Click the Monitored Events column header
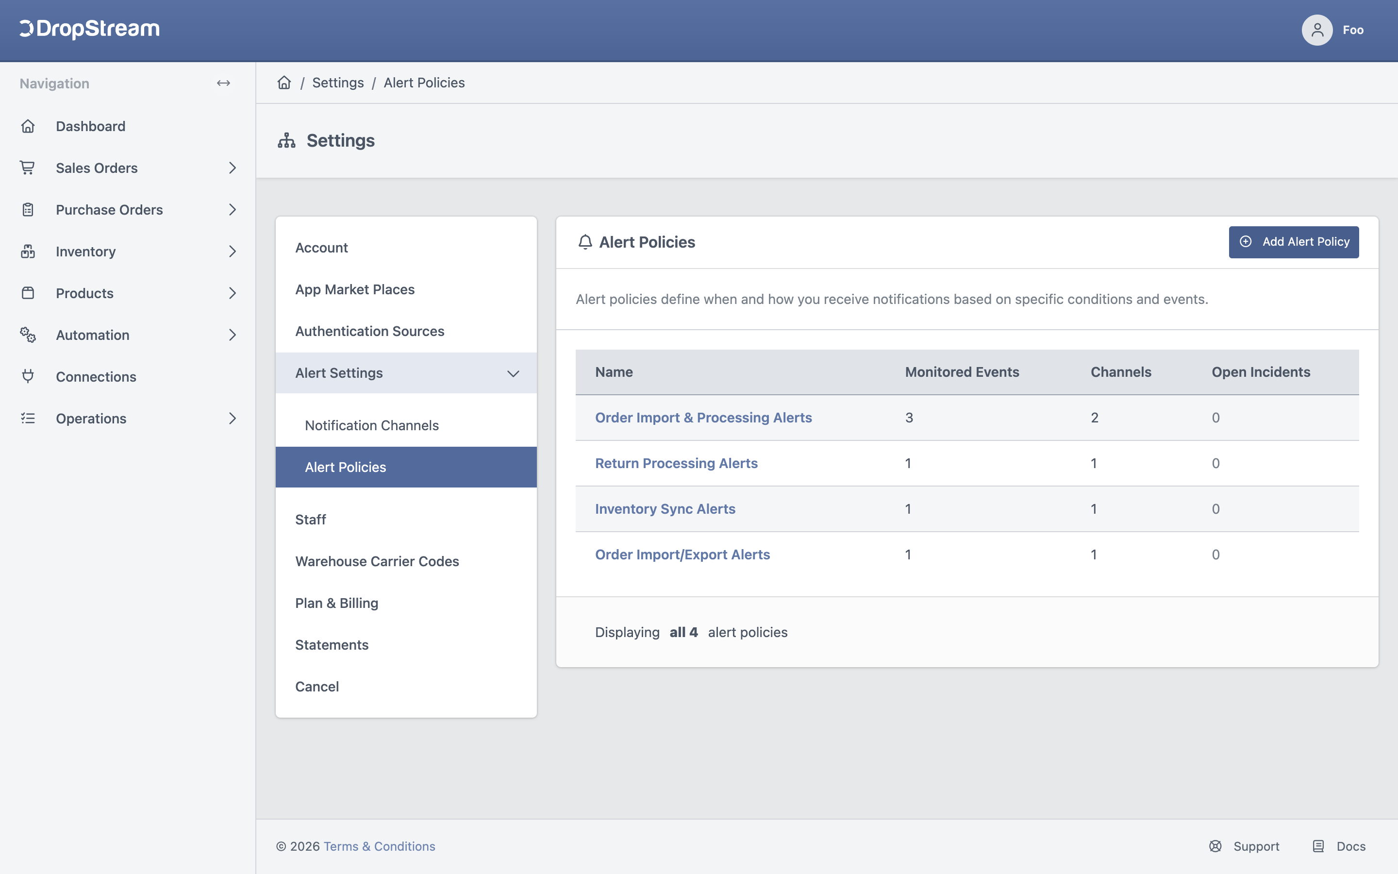 [x=962, y=371]
